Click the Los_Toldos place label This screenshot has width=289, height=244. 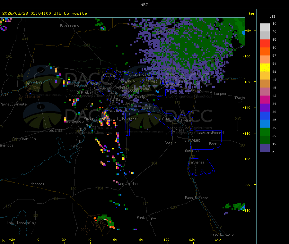click(128, 184)
